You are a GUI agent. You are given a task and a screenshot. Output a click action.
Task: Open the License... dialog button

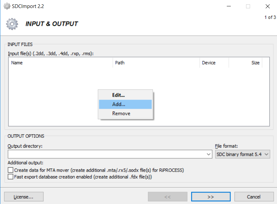[x=24, y=197]
